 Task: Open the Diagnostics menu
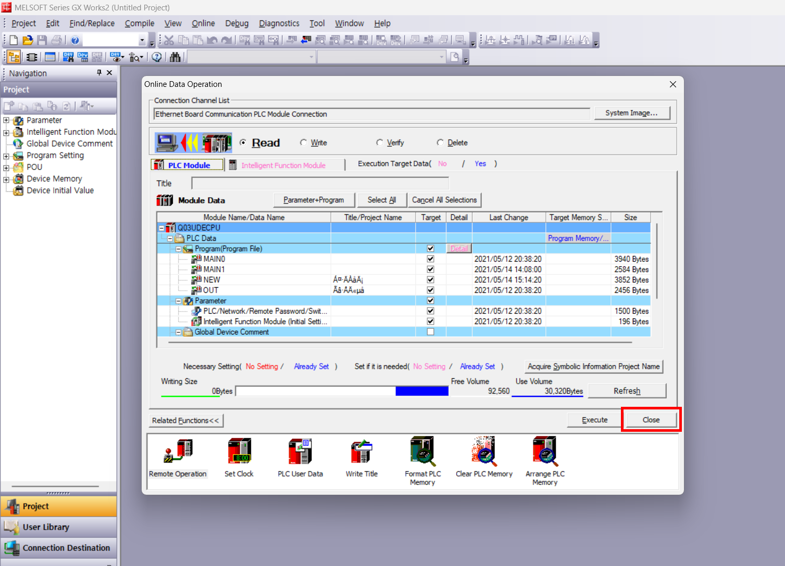click(x=279, y=23)
